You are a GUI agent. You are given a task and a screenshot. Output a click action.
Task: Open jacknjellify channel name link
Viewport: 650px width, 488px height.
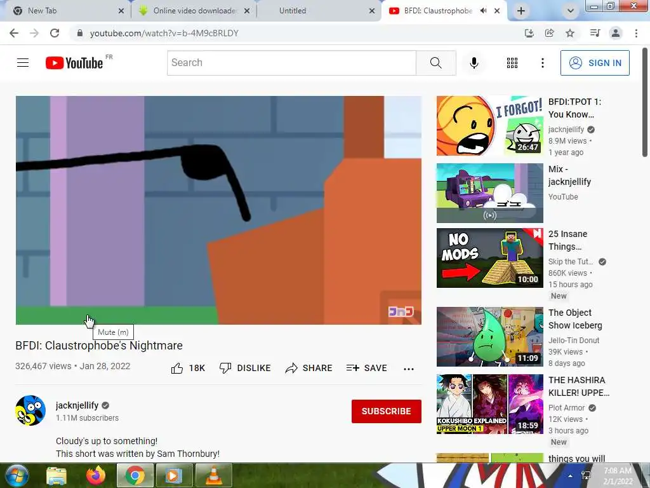point(77,405)
